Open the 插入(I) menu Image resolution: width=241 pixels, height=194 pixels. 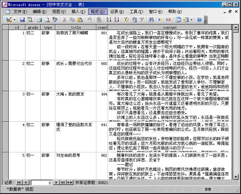pyautogui.click(x=78, y=12)
